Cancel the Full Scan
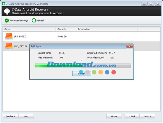 pyautogui.click(x=81, y=74)
